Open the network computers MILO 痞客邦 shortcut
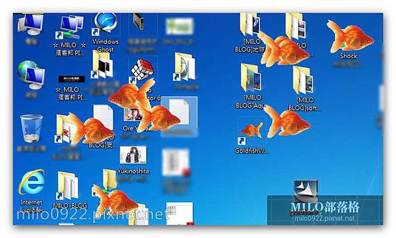Screen dimensions: 396x238 point(70,27)
